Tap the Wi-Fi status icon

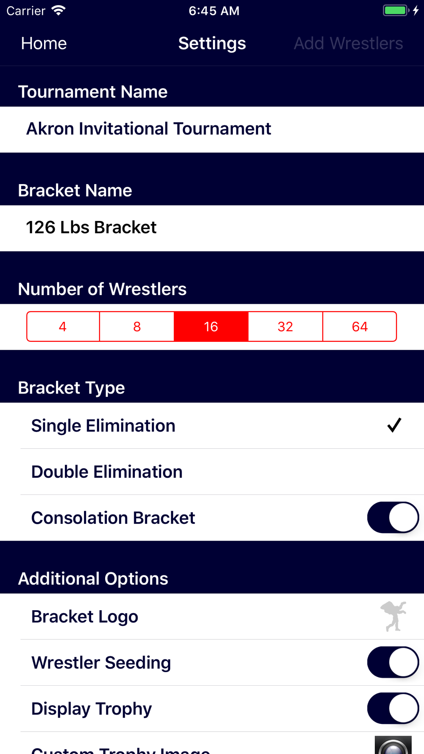pyautogui.click(x=59, y=11)
